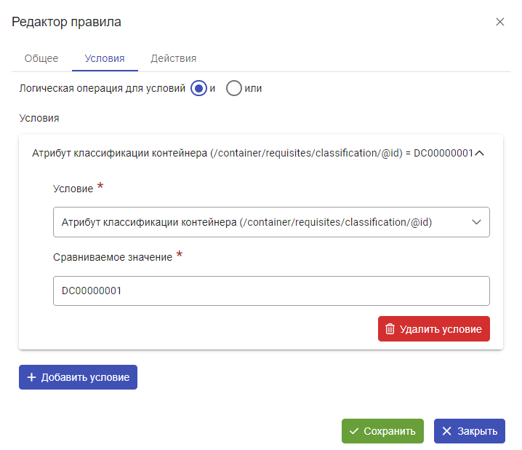Image resolution: width=522 pixels, height=450 pixels.
Task: Click the Добавить условие button
Action: 79,377
